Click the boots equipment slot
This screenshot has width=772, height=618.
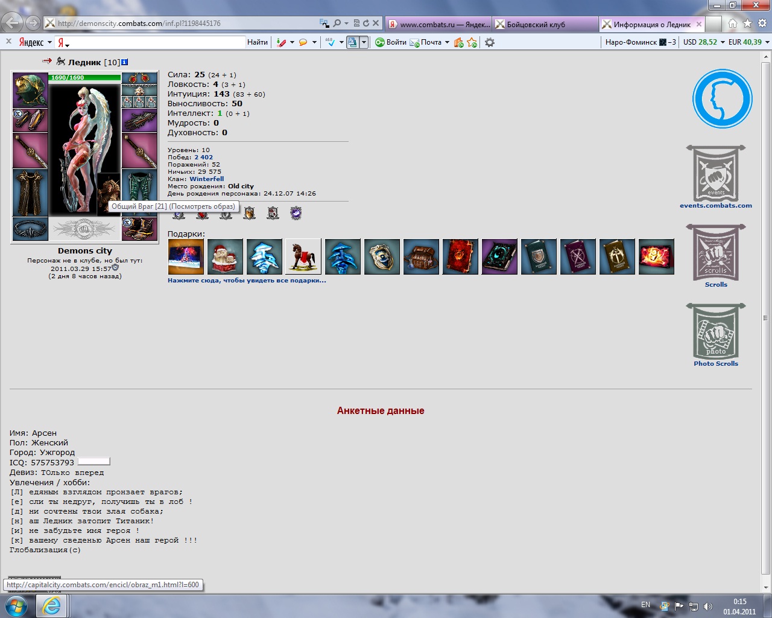click(139, 229)
